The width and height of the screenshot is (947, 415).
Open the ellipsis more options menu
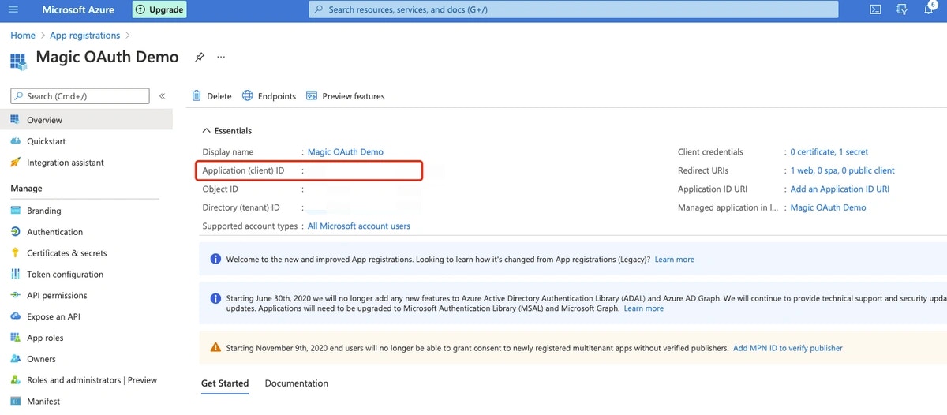point(221,58)
